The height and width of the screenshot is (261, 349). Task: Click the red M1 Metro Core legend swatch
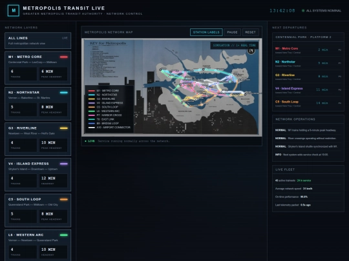[92, 91]
